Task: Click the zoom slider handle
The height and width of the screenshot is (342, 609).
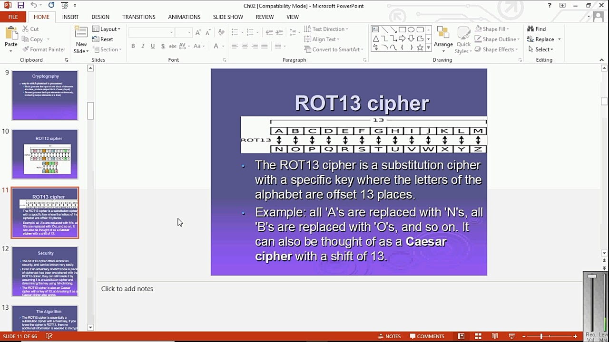Action: (541, 336)
